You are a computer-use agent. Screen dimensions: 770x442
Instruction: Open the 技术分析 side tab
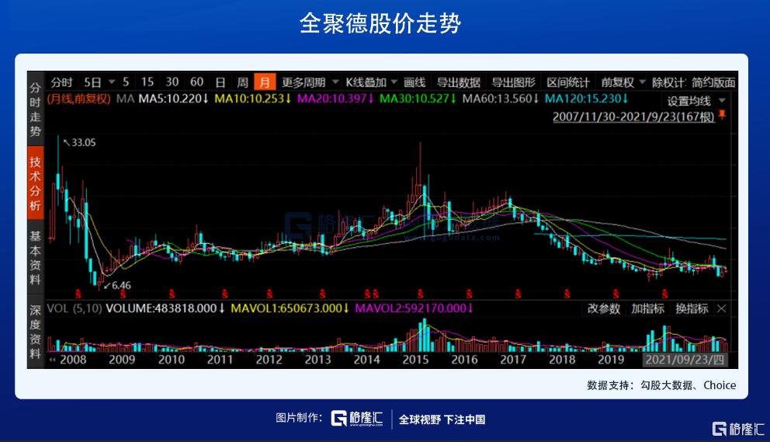pyautogui.click(x=36, y=183)
